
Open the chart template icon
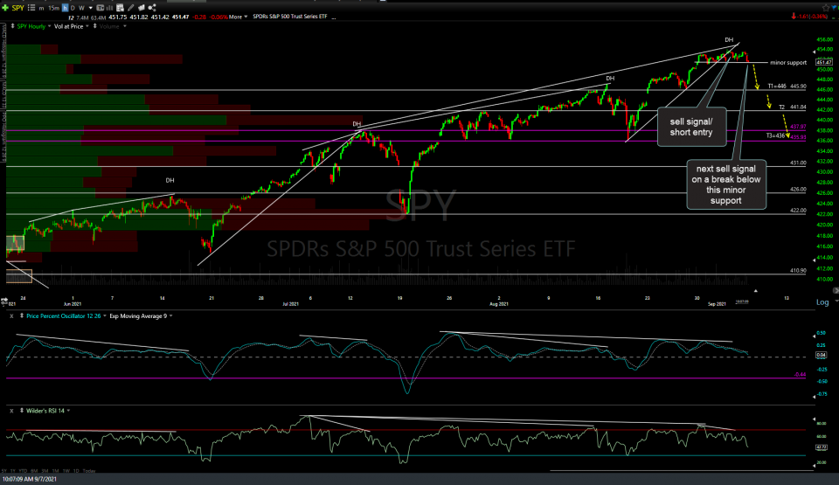(120, 8)
